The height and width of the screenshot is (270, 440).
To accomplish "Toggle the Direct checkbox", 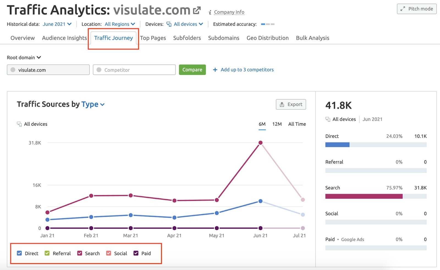I will coord(19,253).
